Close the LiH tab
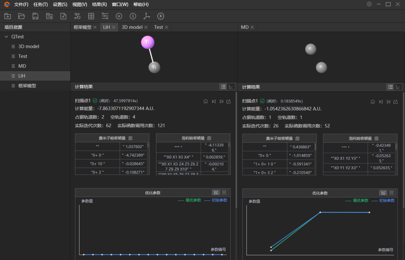The height and width of the screenshot is (260, 405). point(113,27)
